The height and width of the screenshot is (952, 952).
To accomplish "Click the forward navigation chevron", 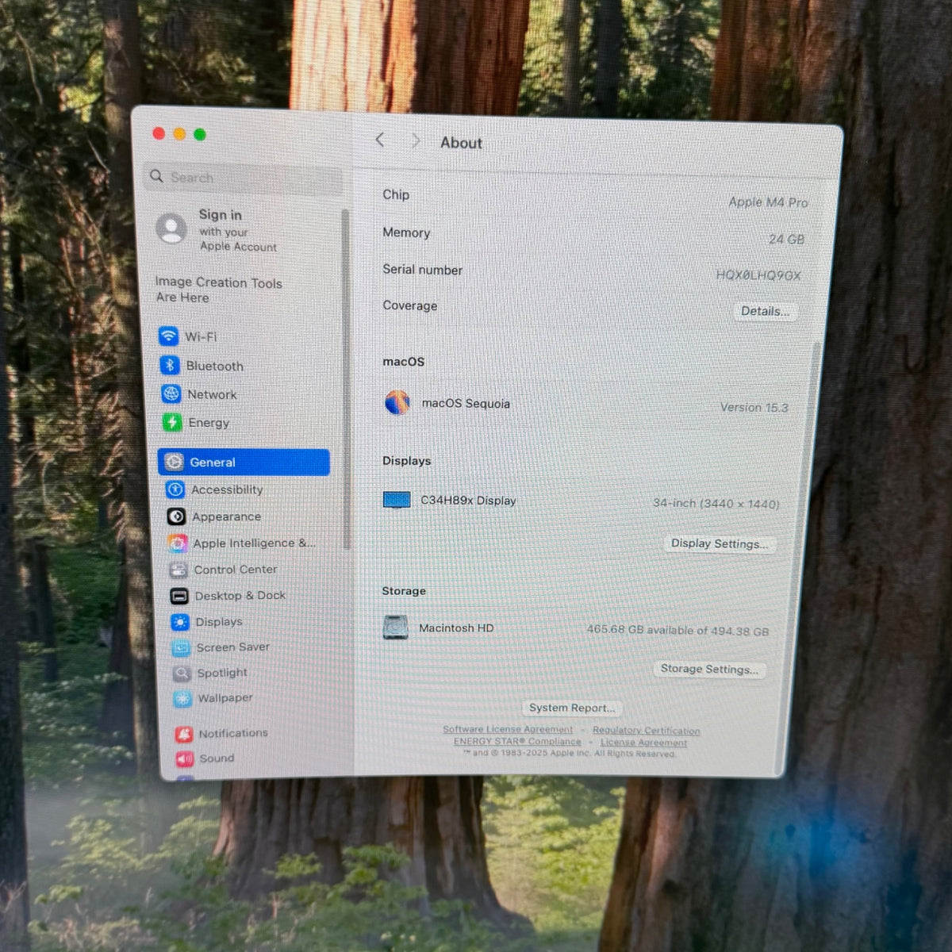I will (x=415, y=141).
